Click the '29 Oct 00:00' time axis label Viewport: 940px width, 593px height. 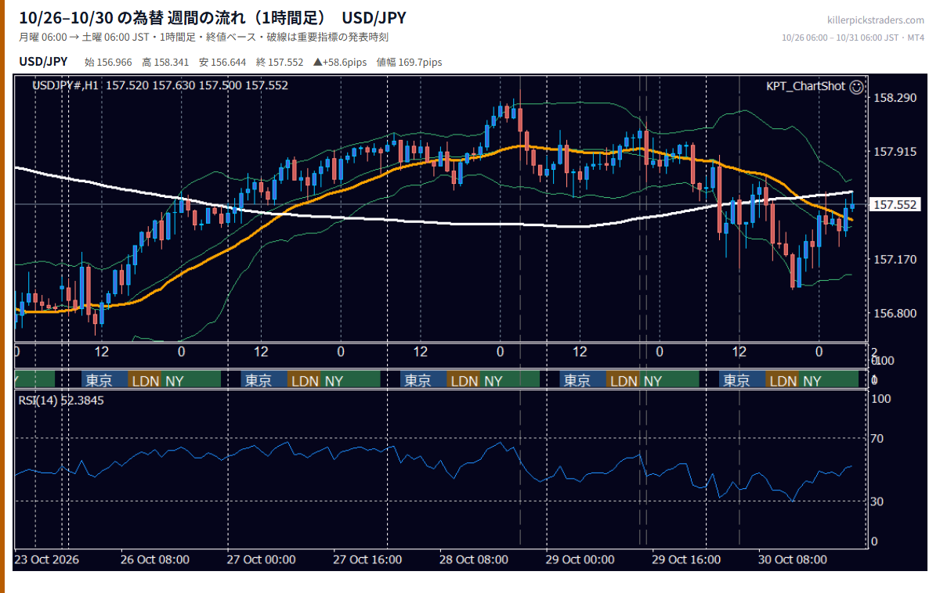coord(580,559)
